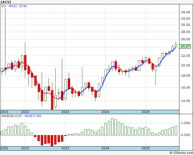This screenshot has height=155, width=193.
Task: Click the 20.00 price axis label
Action: [186, 65]
